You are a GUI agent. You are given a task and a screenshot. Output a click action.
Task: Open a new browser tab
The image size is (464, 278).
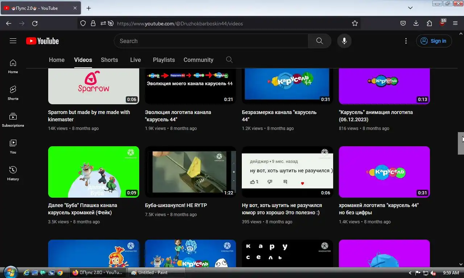click(88, 8)
